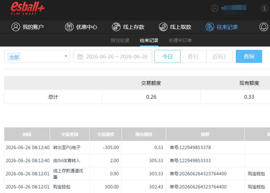The height and width of the screenshot is (193, 270).
Task: Click the 我的账户 person icon
Action: 16,27
